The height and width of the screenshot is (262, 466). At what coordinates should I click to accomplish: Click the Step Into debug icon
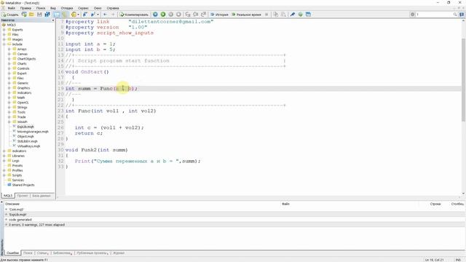pyautogui.click(x=188, y=15)
